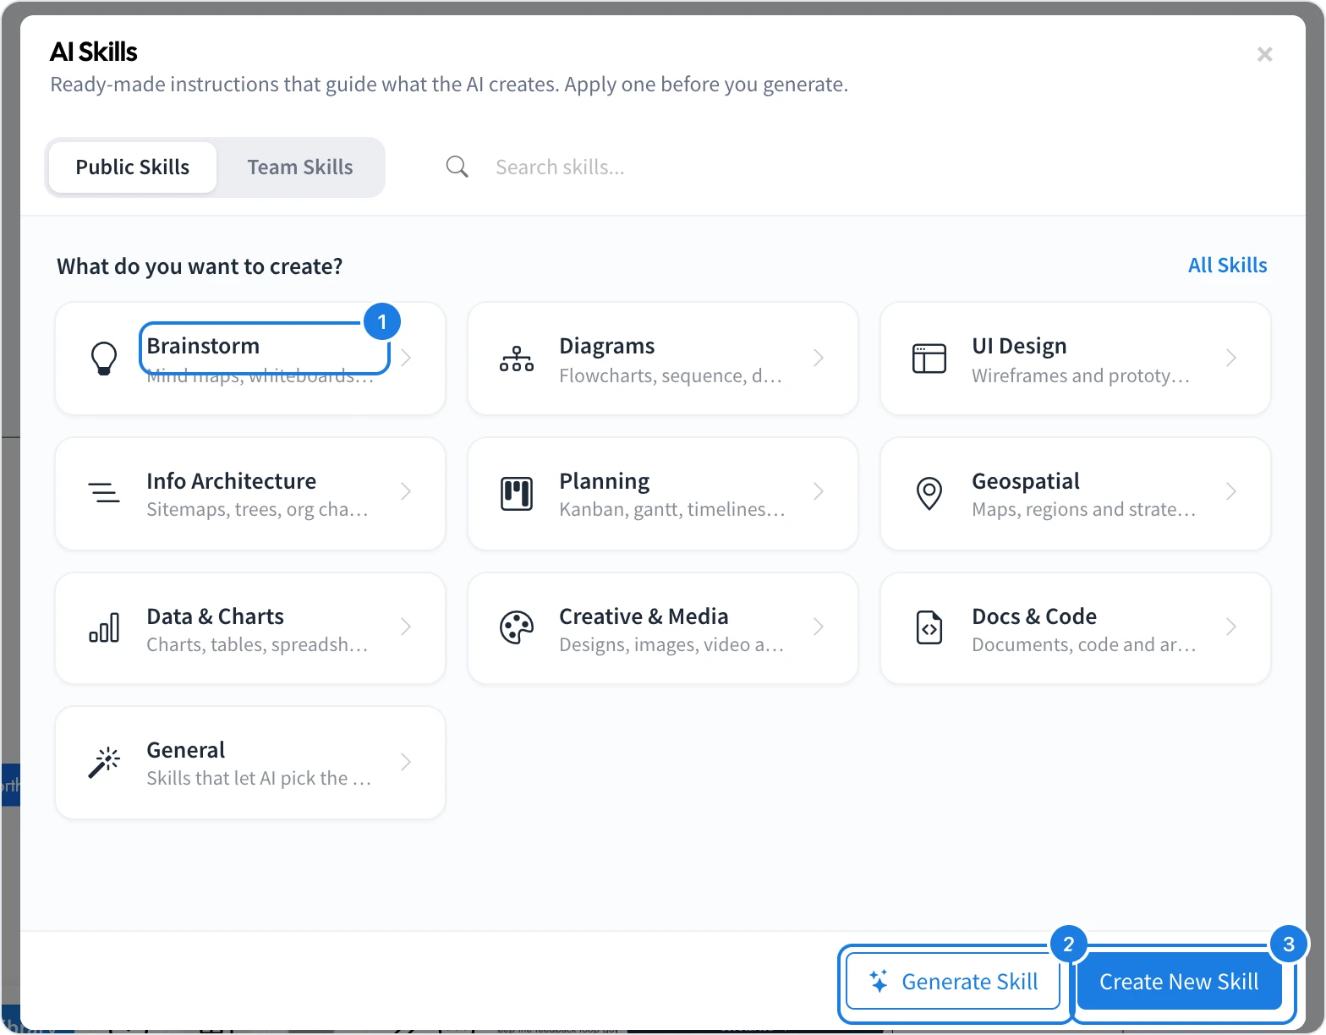
Task: Click the Docs & Code file icon
Action: click(929, 627)
